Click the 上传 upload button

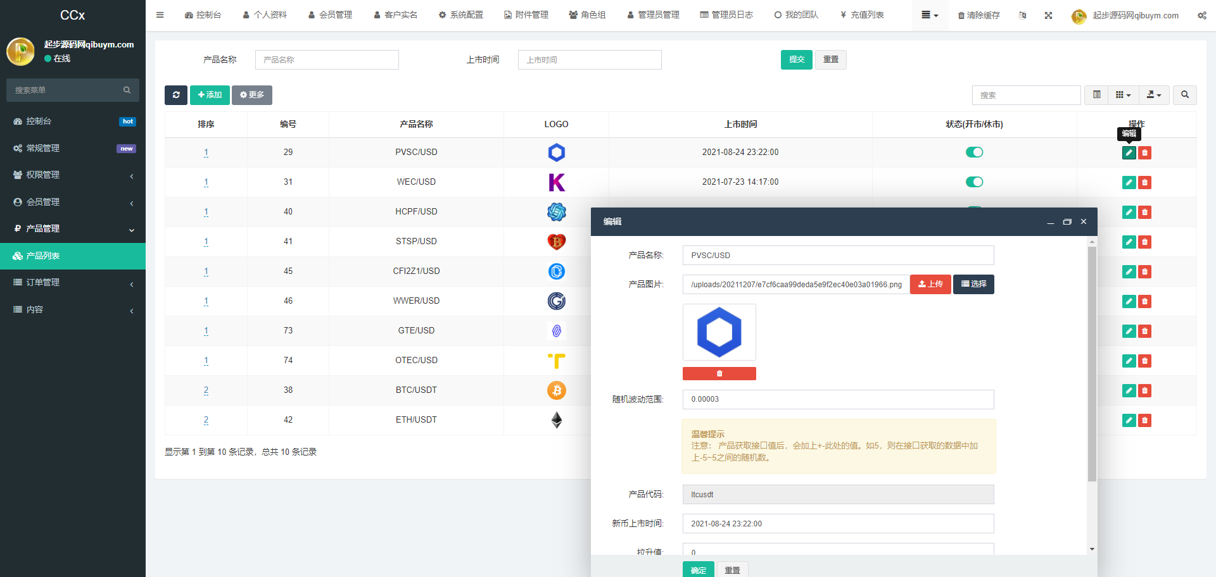pyautogui.click(x=930, y=285)
